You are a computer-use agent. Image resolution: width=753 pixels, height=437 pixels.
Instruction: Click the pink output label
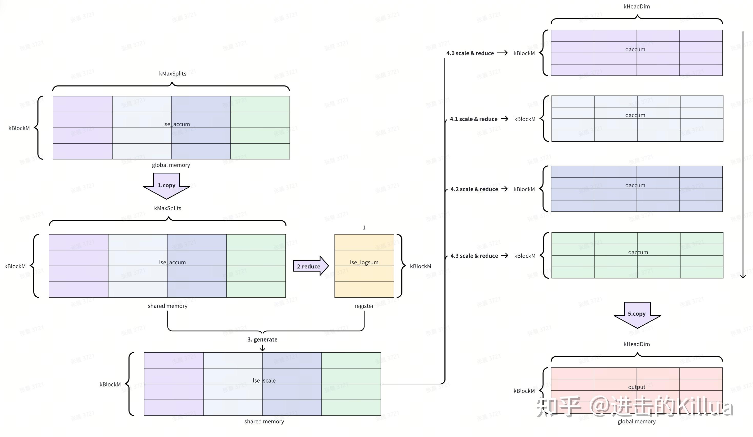[x=637, y=387]
